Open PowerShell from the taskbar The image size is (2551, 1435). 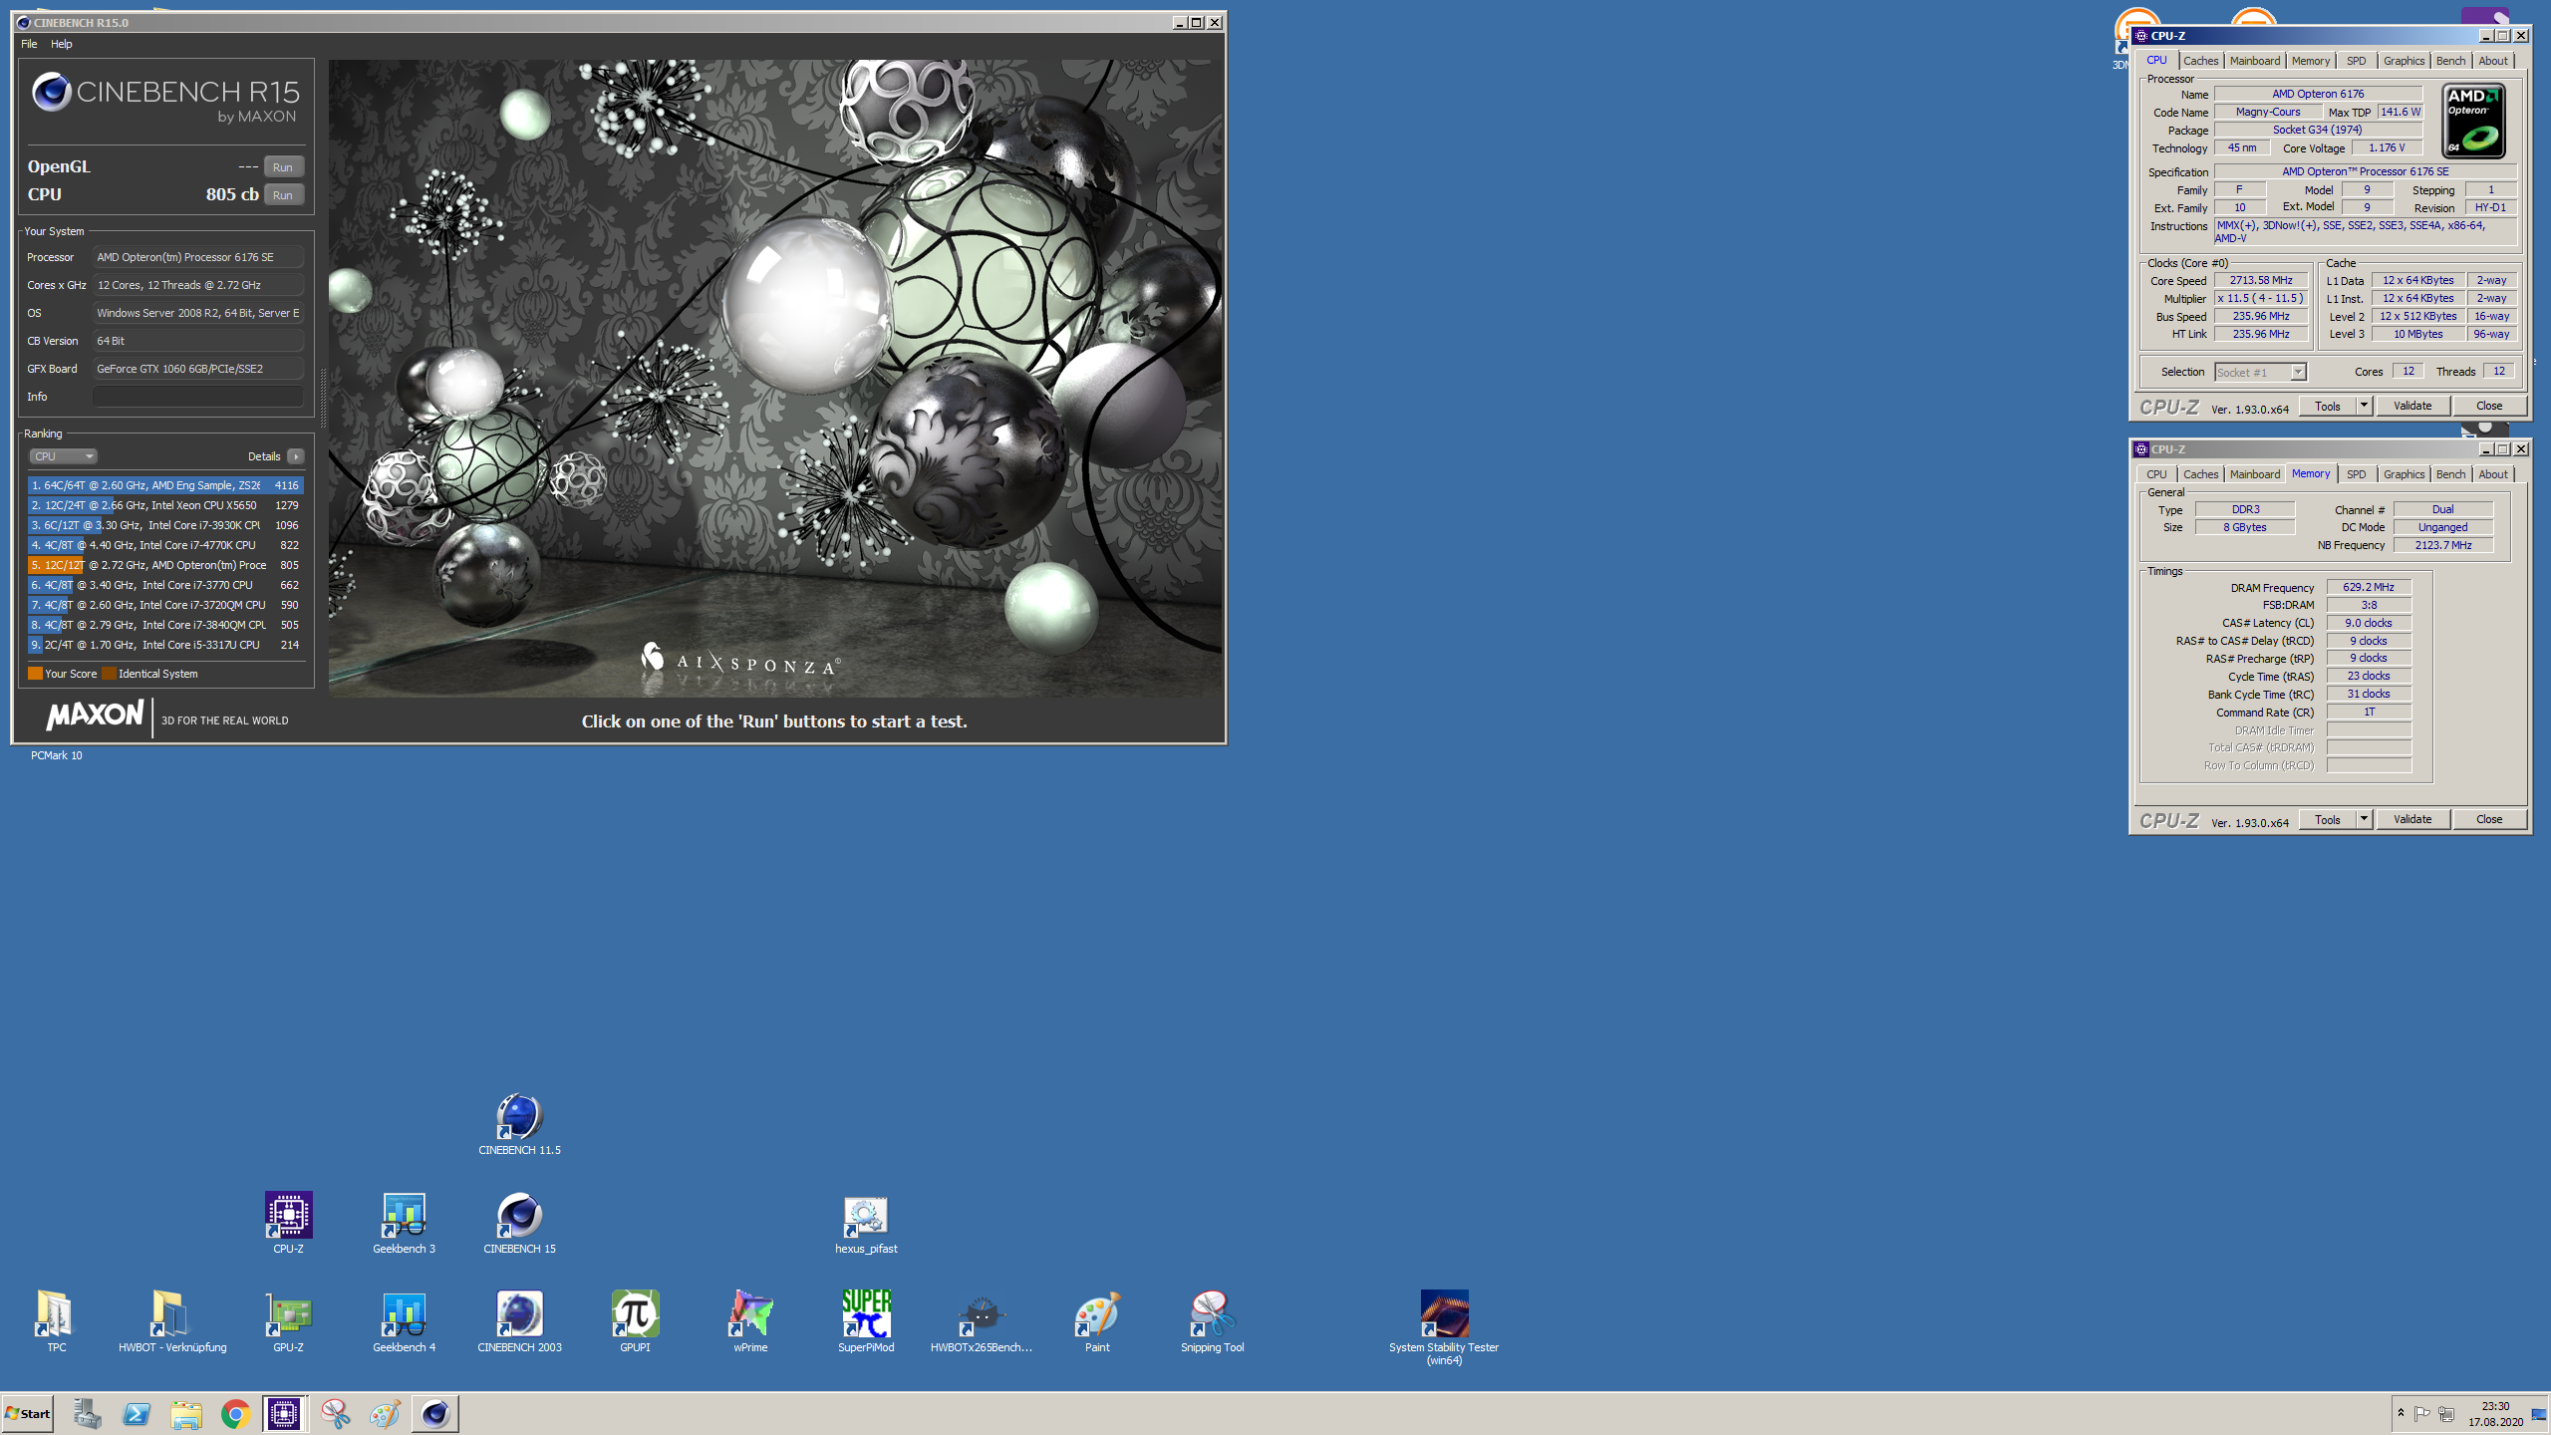point(136,1414)
